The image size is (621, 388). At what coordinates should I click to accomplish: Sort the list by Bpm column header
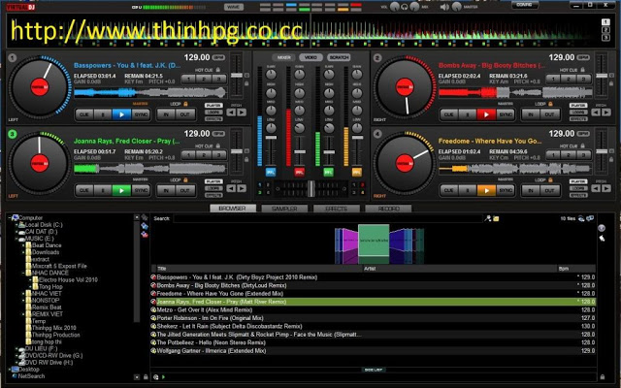[575, 269]
